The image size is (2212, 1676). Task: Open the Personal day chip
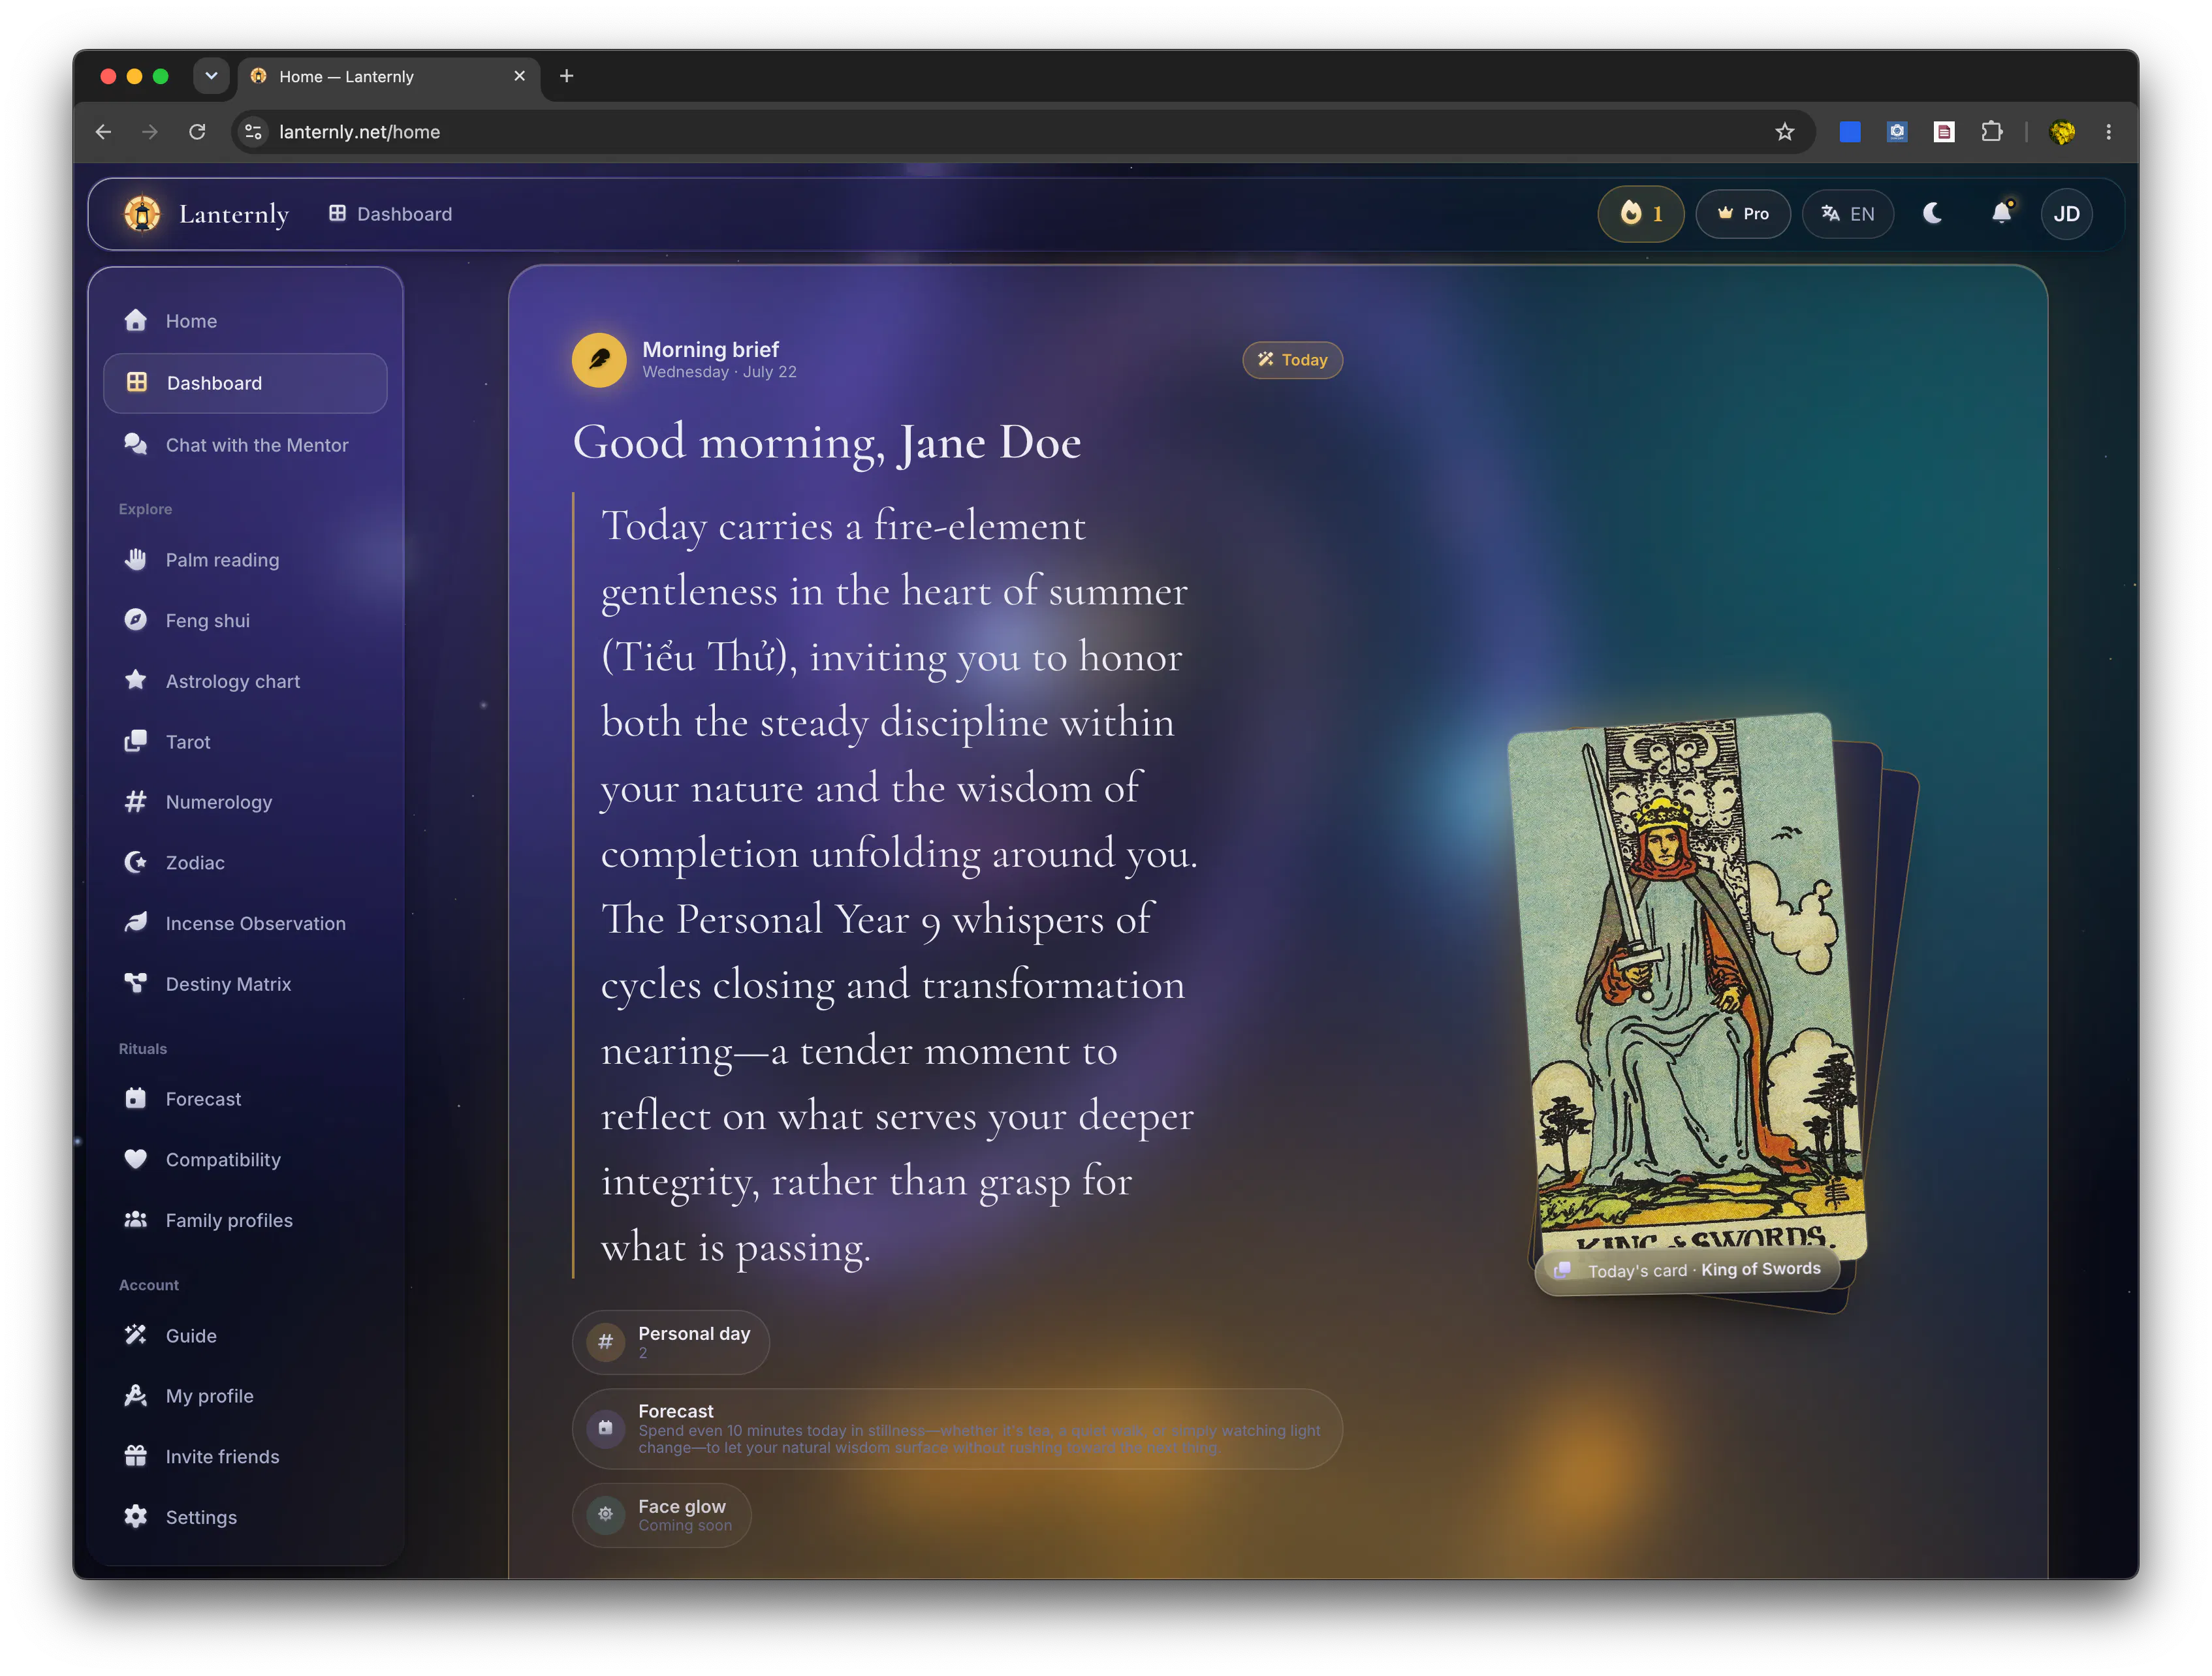[671, 1342]
